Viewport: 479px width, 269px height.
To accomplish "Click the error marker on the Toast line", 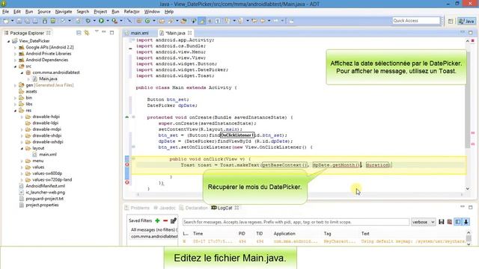I will click(127, 164).
